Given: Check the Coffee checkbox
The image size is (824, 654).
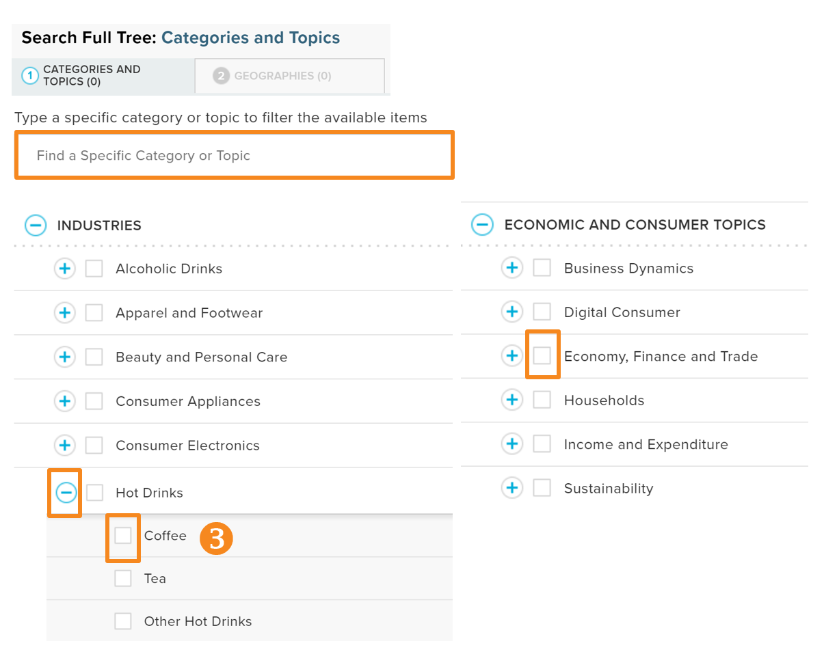Looking at the screenshot, I should click(x=123, y=536).
